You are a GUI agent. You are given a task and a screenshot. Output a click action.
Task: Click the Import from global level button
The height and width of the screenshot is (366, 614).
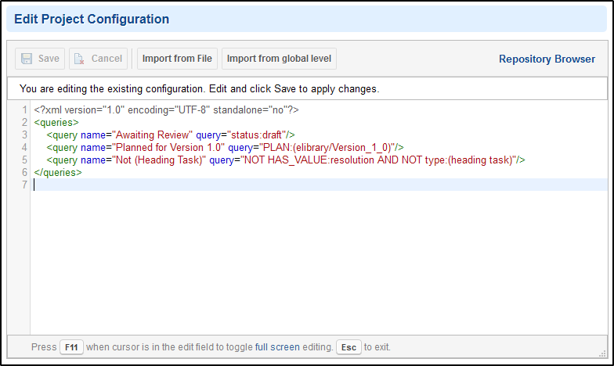(279, 59)
